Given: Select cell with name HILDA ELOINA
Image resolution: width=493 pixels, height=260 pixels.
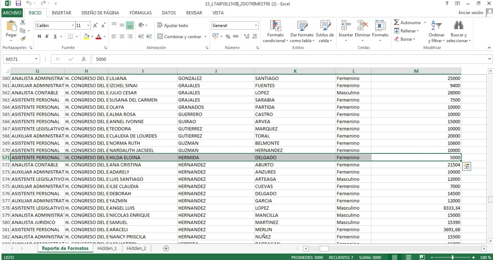Looking at the screenshot, I should [x=143, y=158].
